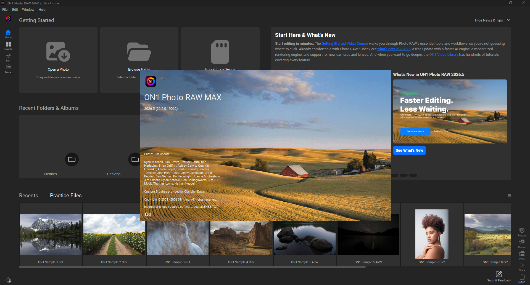The image size is (530, 285).
Task: Click the ON1 logo in sidebar
Action: 8,18
